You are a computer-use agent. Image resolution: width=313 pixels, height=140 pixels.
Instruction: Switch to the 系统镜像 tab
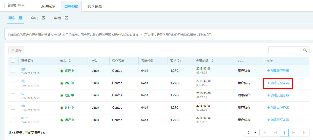48,6
